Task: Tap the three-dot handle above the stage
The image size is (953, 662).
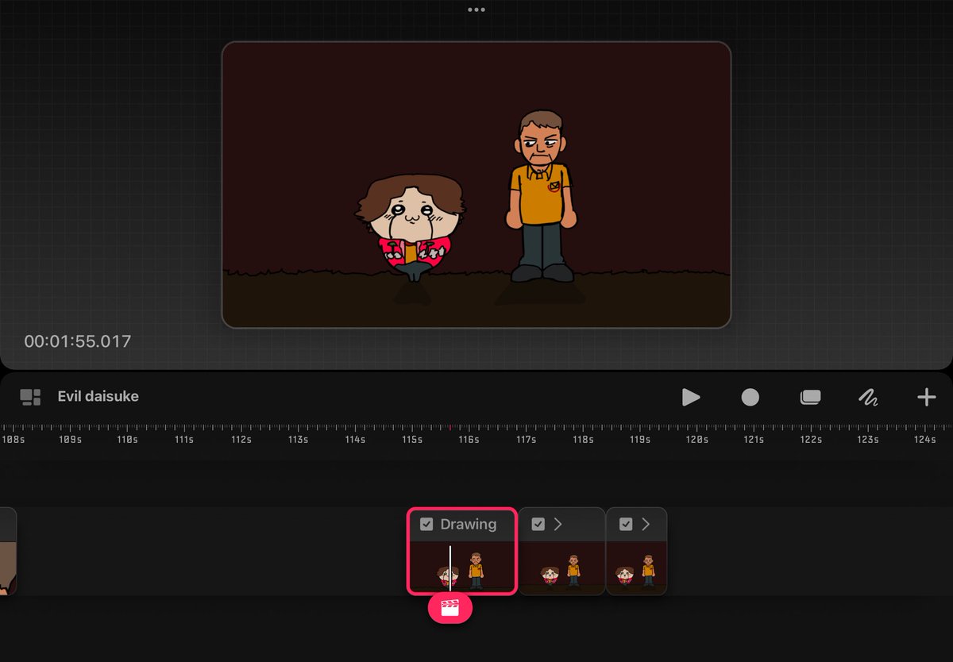Action: (476, 10)
